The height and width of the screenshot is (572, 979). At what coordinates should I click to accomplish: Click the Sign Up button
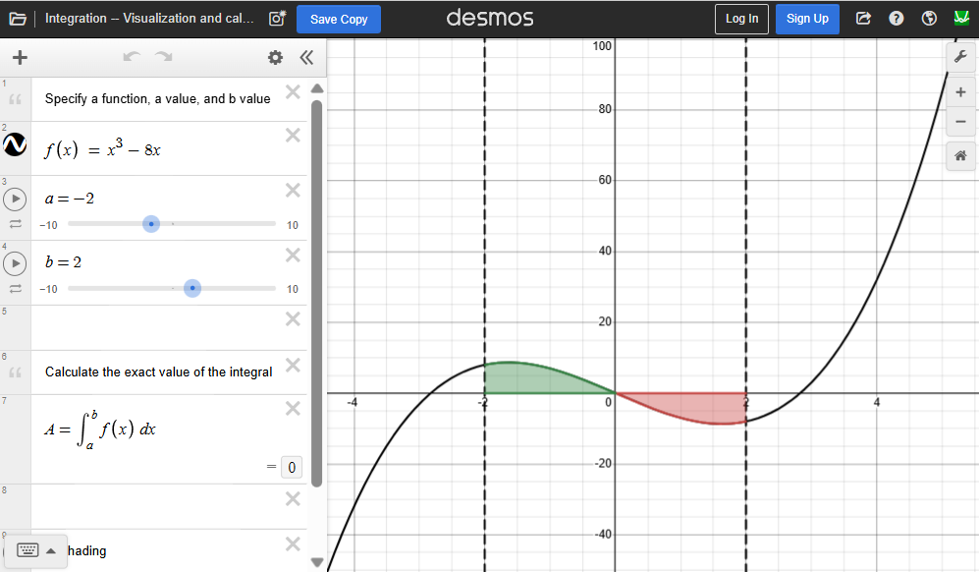click(807, 19)
